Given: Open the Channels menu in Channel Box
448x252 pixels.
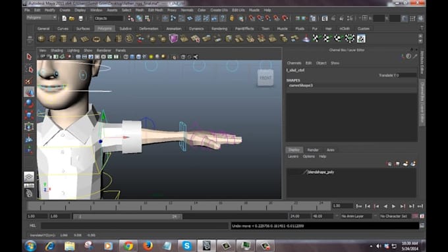Looking at the screenshot, I should (x=294, y=63).
